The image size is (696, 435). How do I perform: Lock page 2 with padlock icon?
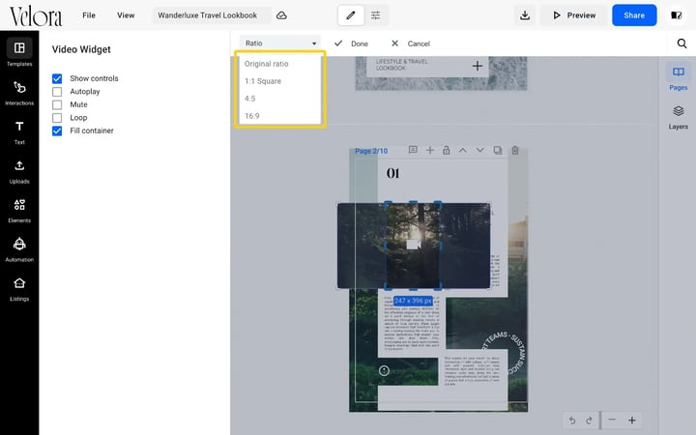pyautogui.click(x=446, y=150)
